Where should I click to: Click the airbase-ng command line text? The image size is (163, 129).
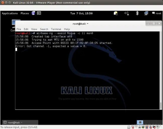pyautogui.click(x=65, y=33)
